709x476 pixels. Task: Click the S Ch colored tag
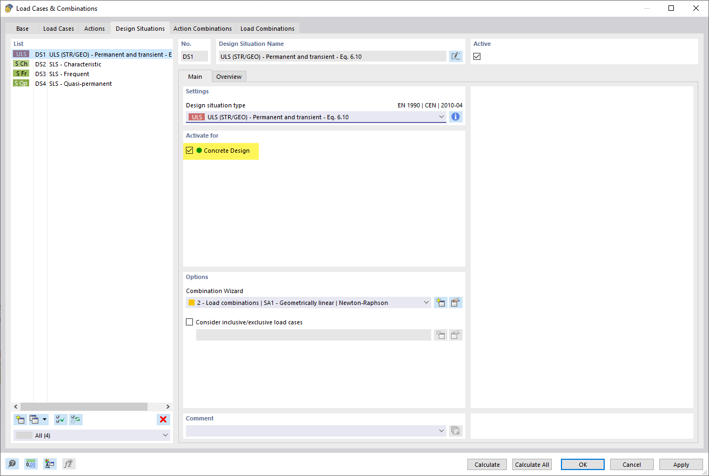pyautogui.click(x=21, y=64)
